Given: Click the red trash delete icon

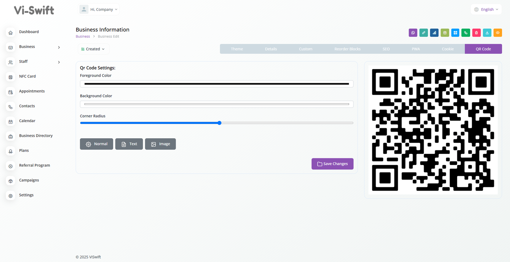Looking at the screenshot, I should [476, 33].
